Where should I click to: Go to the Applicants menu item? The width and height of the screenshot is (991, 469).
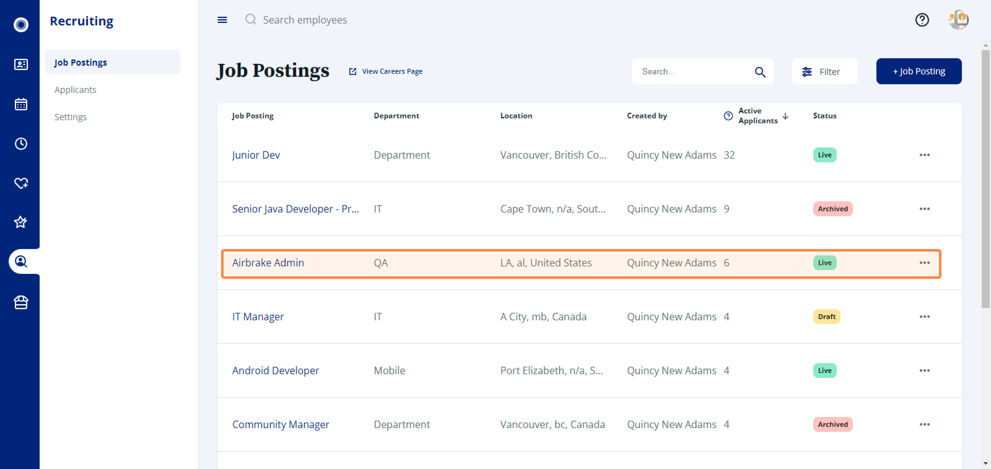coord(75,90)
